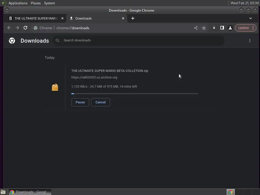Click the search magnifier icon
The height and width of the screenshot is (195, 260).
click(x=58, y=40)
